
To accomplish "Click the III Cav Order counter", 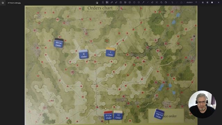I will [59, 43].
